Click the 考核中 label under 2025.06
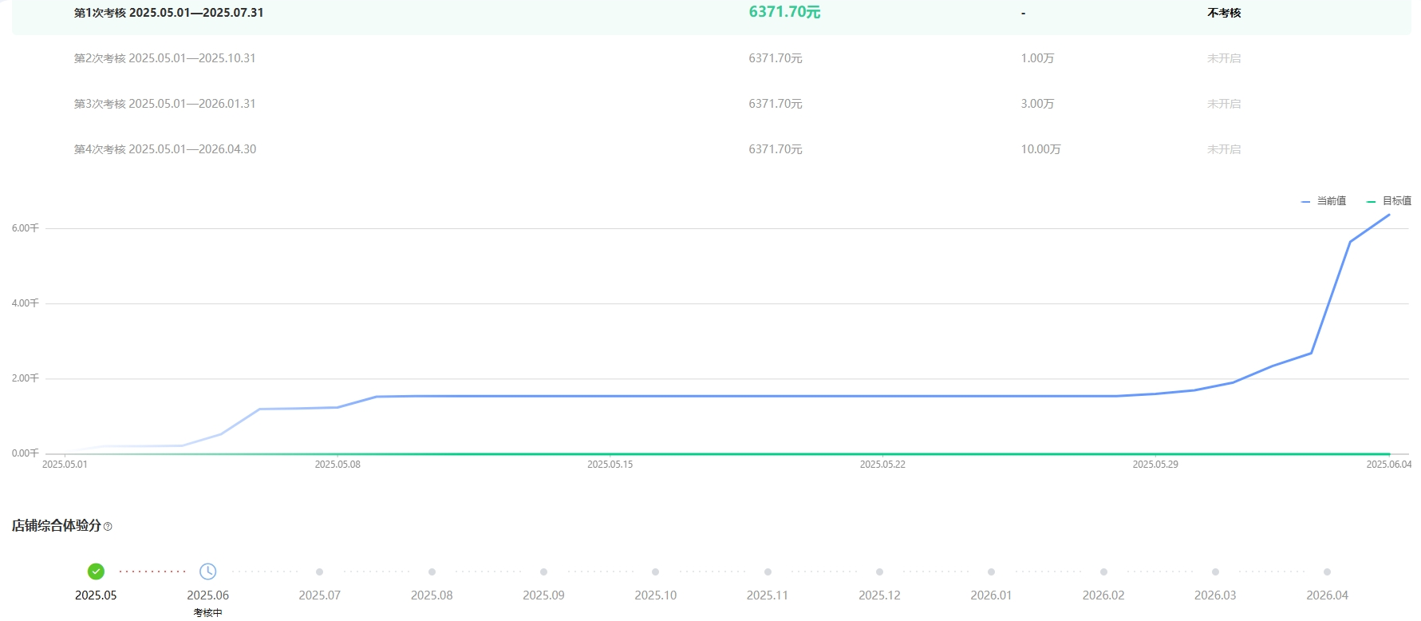Viewport: 1421px width, 621px height. (x=207, y=613)
